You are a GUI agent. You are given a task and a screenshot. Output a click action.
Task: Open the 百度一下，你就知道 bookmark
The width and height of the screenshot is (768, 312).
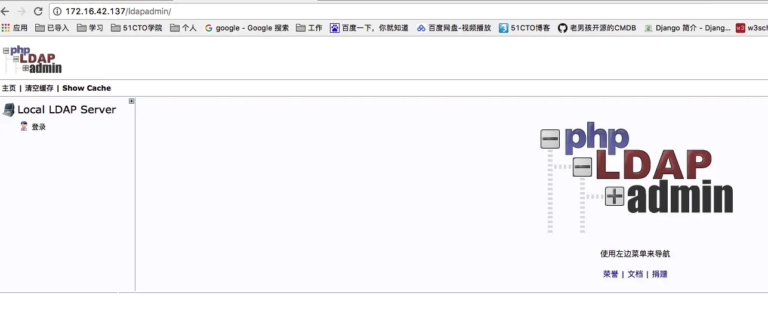pyautogui.click(x=369, y=28)
